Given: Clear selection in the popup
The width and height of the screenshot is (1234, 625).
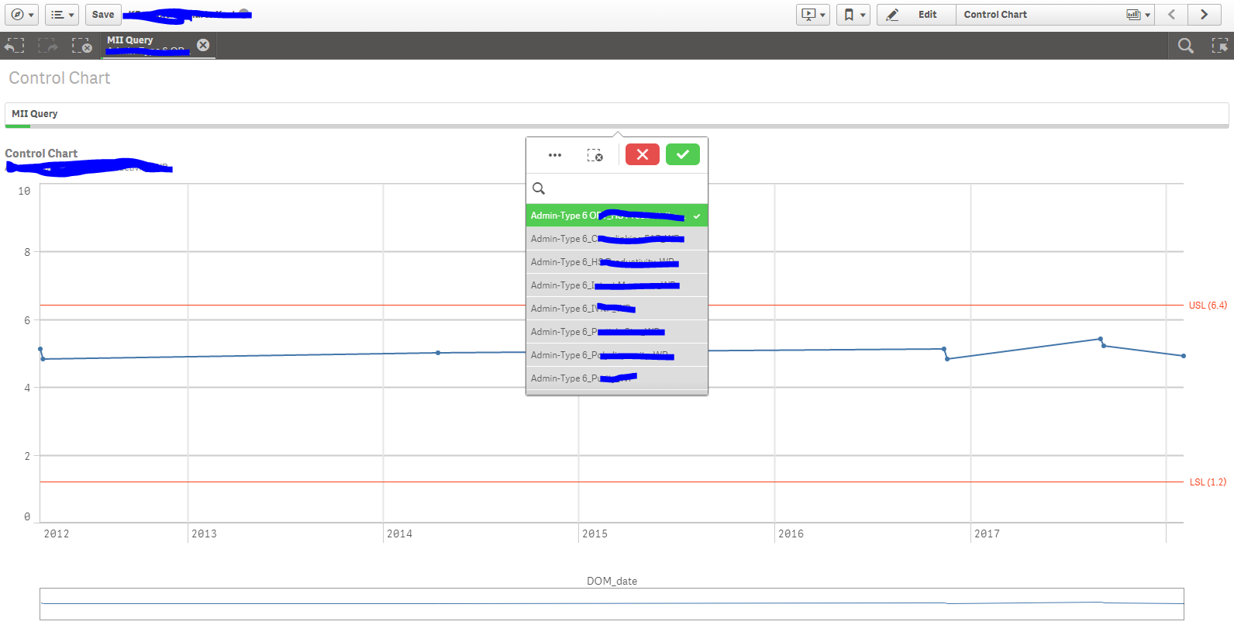Looking at the screenshot, I should (595, 155).
